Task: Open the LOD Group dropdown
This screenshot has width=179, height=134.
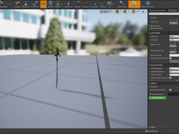Action: (x=174, y=36)
